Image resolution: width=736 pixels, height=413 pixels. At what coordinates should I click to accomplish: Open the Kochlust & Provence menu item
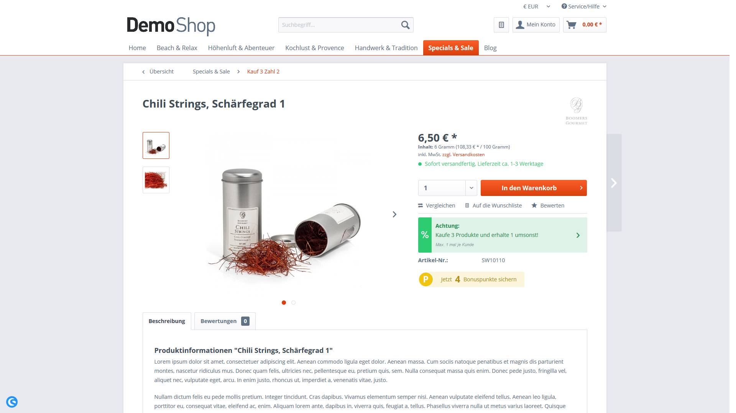point(314,48)
